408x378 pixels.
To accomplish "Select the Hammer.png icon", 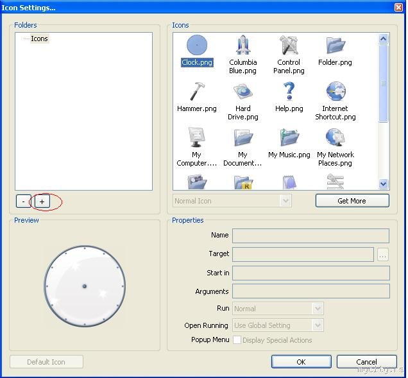I will tap(197, 92).
